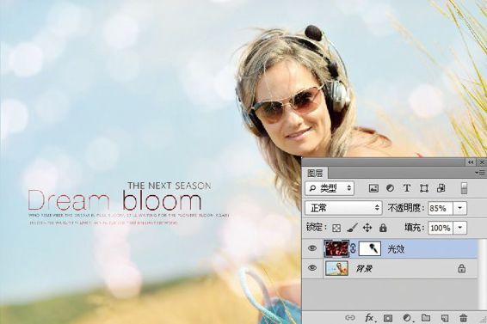This screenshot has height=324, width=487.
Task: Hide the 光效 layer
Action: coord(312,248)
